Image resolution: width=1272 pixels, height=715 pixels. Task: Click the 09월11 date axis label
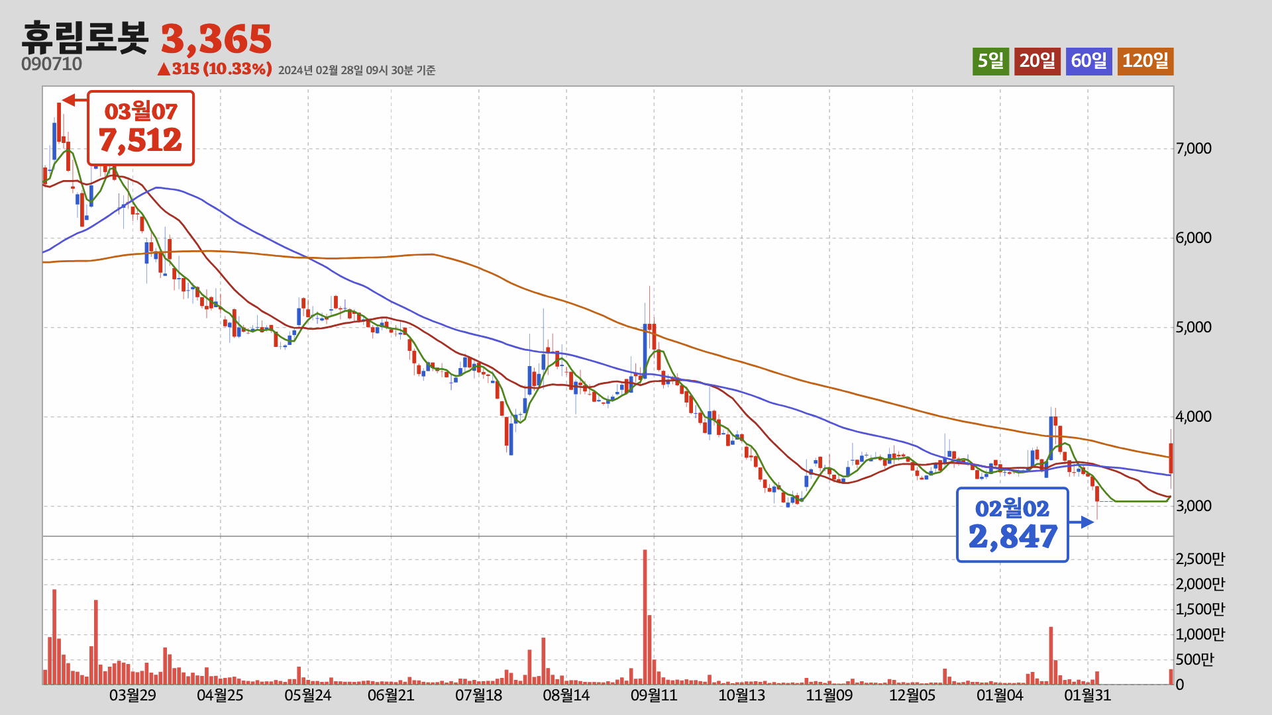654,695
